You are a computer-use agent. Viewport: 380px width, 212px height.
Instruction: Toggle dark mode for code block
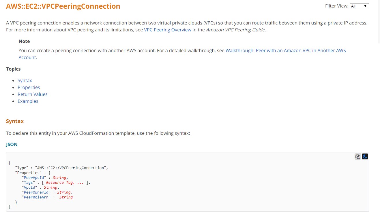click(365, 156)
